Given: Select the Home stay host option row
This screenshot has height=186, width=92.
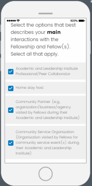Looking at the screenshot, I should (45, 88).
